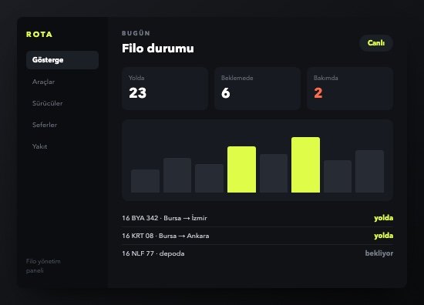This screenshot has height=305, width=424.
Task: Open the Gösterge sidebar item
Action: coord(62,60)
